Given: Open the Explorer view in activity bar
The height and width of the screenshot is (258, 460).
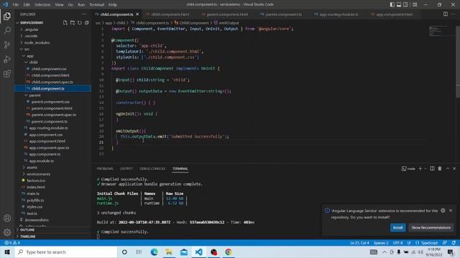Looking at the screenshot, I should [x=7, y=16].
